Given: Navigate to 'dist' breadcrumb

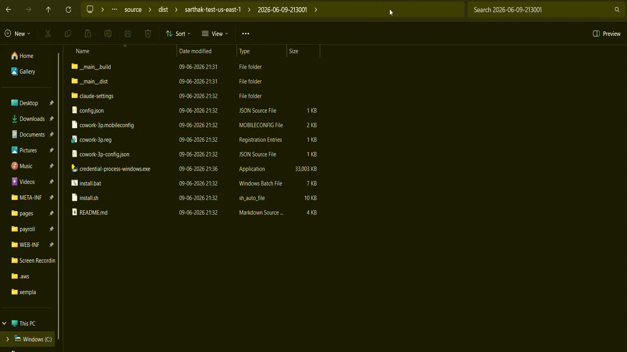Looking at the screenshot, I should tap(163, 10).
